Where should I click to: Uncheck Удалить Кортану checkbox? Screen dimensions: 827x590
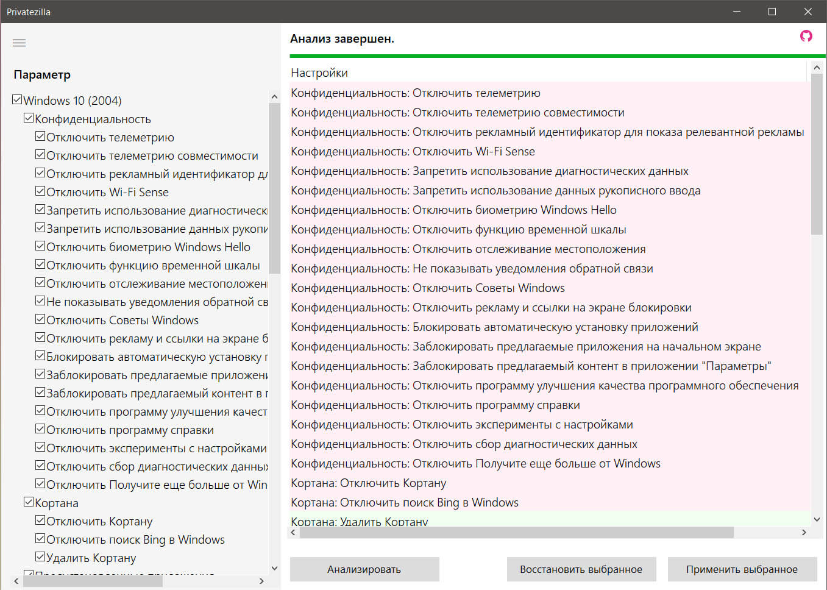40,557
